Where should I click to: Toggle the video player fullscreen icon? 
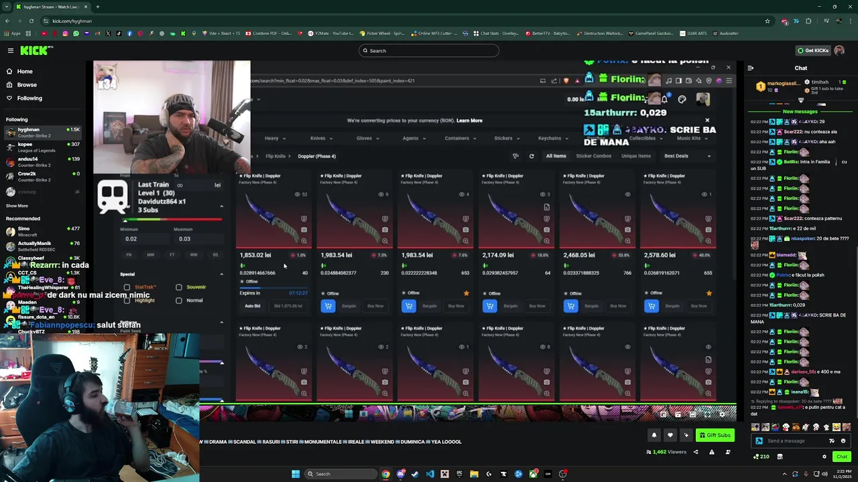click(707, 414)
